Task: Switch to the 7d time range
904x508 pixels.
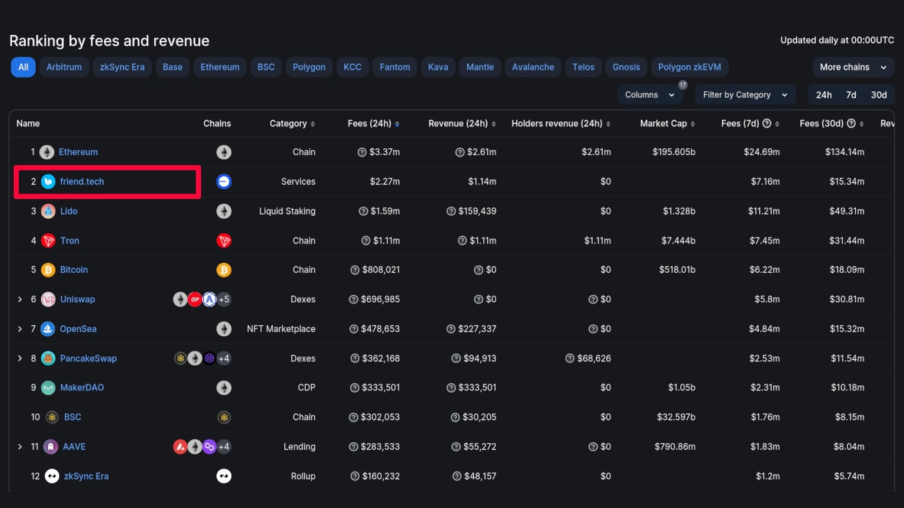Action: 851,95
